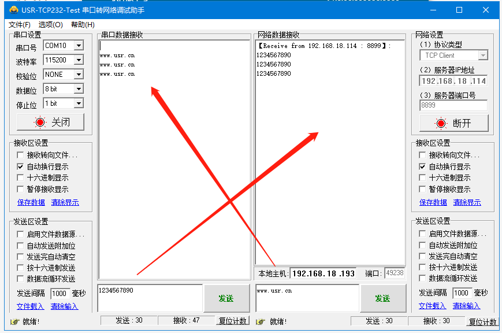Click the network-side 保存数据 link
This screenshot has width=502, height=333.
(433, 202)
